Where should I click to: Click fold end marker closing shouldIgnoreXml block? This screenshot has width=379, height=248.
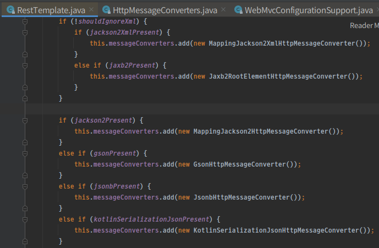coord(25,98)
